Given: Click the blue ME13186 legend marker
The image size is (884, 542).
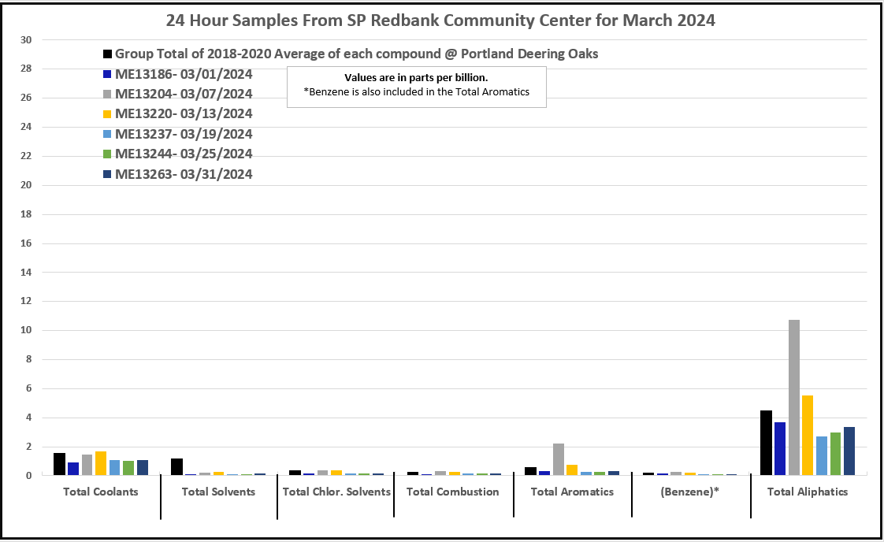Looking at the screenshot, I should (106, 74).
